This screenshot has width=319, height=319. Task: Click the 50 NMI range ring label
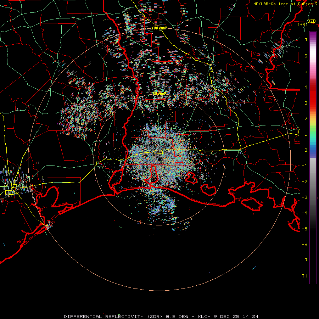(x=159, y=94)
